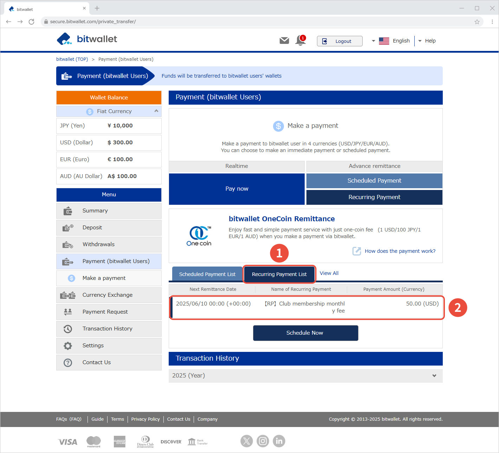Open the X (Twitter) social icon
The height and width of the screenshot is (453, 499).
click(247, 441)
